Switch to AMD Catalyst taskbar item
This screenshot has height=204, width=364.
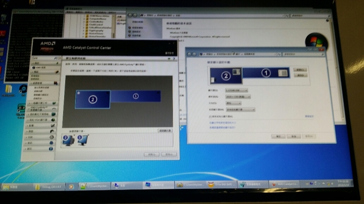(284, 184)
